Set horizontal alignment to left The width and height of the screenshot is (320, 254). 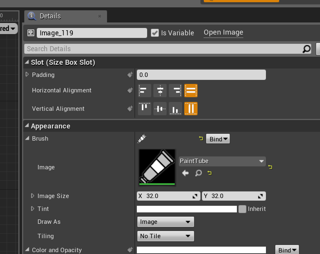coord(145,91)
